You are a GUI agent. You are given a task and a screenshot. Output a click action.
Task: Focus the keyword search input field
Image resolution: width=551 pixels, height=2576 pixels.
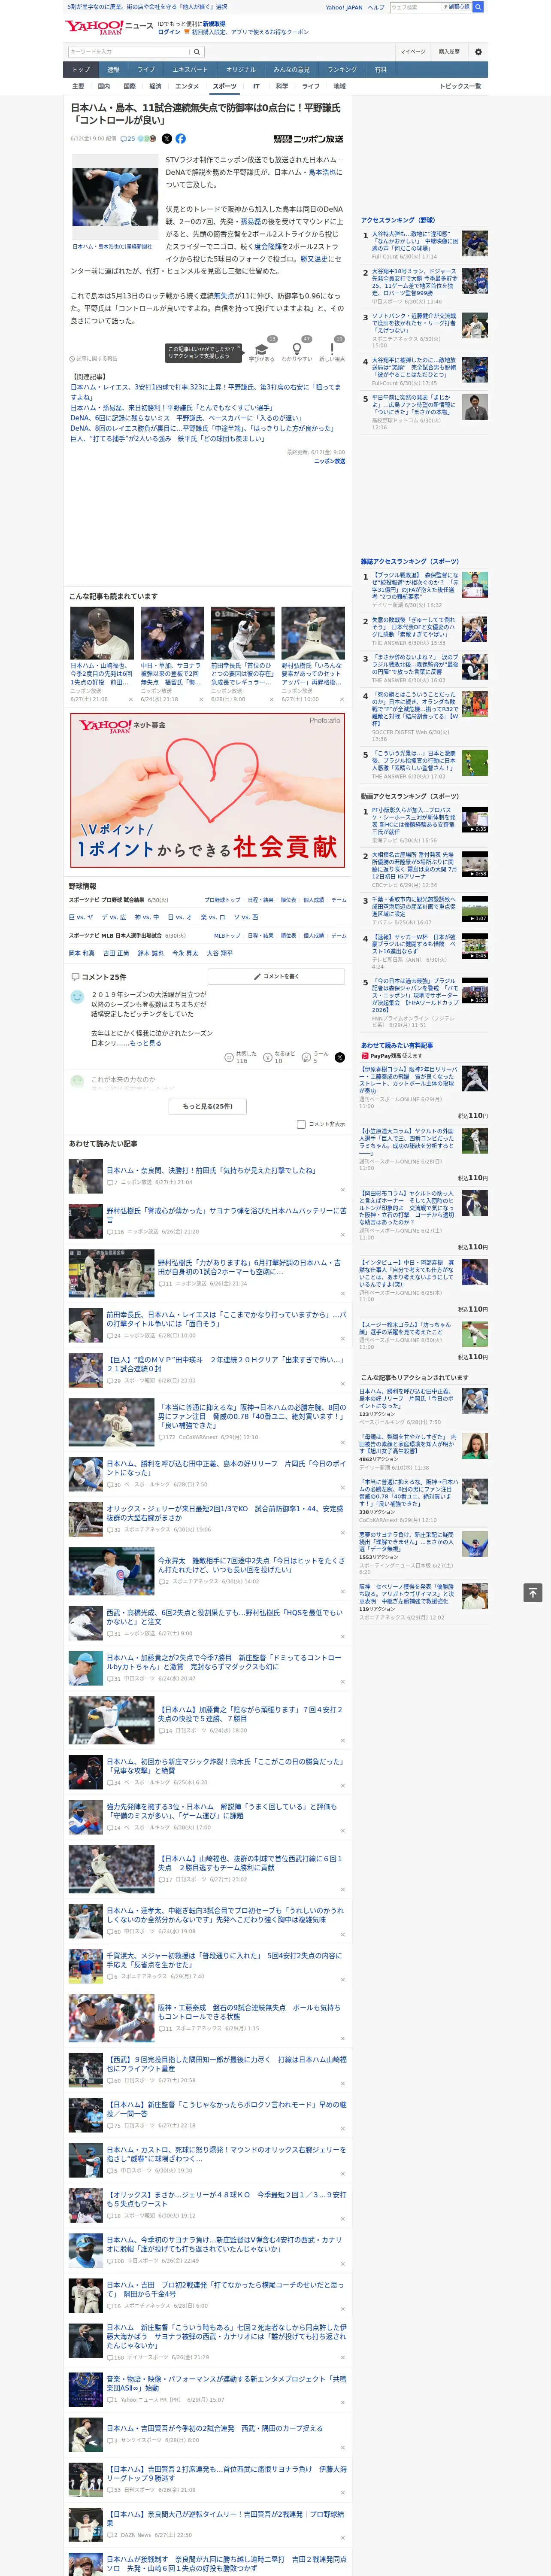tap(129, 52)
